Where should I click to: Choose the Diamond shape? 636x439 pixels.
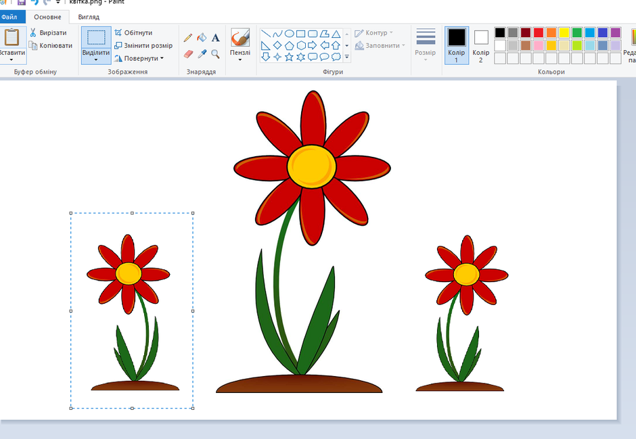(x=277, y=45)
